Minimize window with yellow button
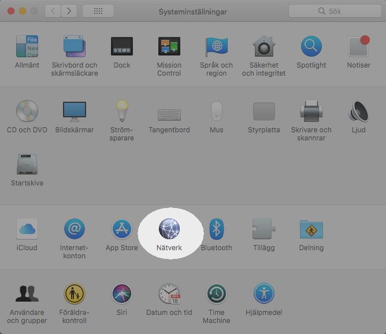Screen dimensions: 386x334 23,11
